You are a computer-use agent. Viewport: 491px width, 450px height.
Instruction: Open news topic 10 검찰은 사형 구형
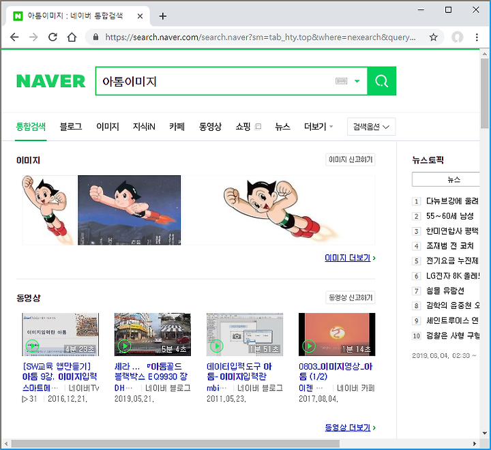(453, 335)
